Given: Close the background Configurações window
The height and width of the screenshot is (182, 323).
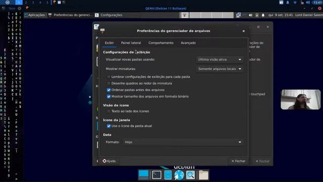Looking at the screenshot, I should (x=267, y=27).
